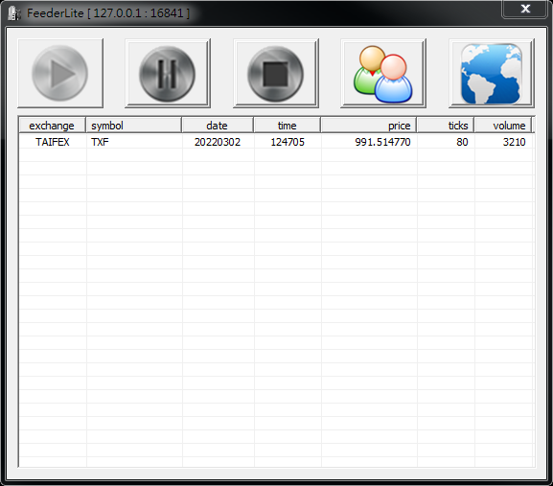The width and height of the screenshot is (553, 486).
Task: Sort by the symbol column header
Action: [133, 126]
